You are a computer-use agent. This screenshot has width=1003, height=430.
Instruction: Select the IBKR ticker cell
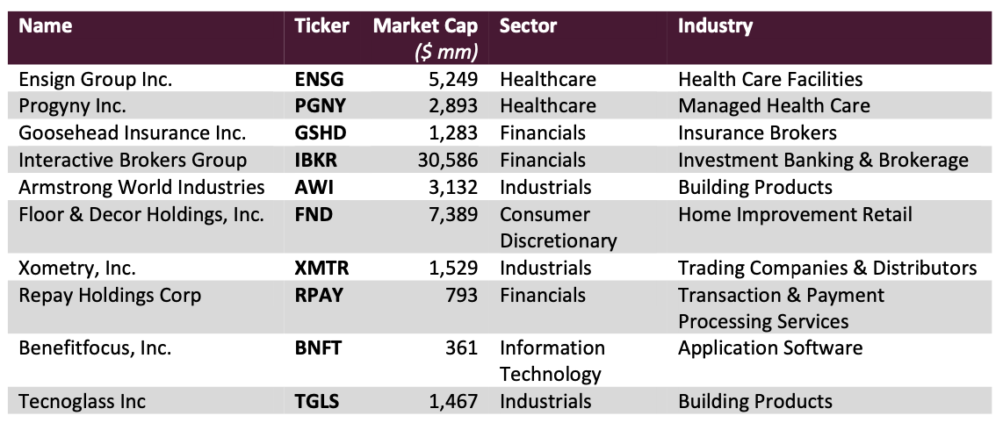tap(318, 161)
